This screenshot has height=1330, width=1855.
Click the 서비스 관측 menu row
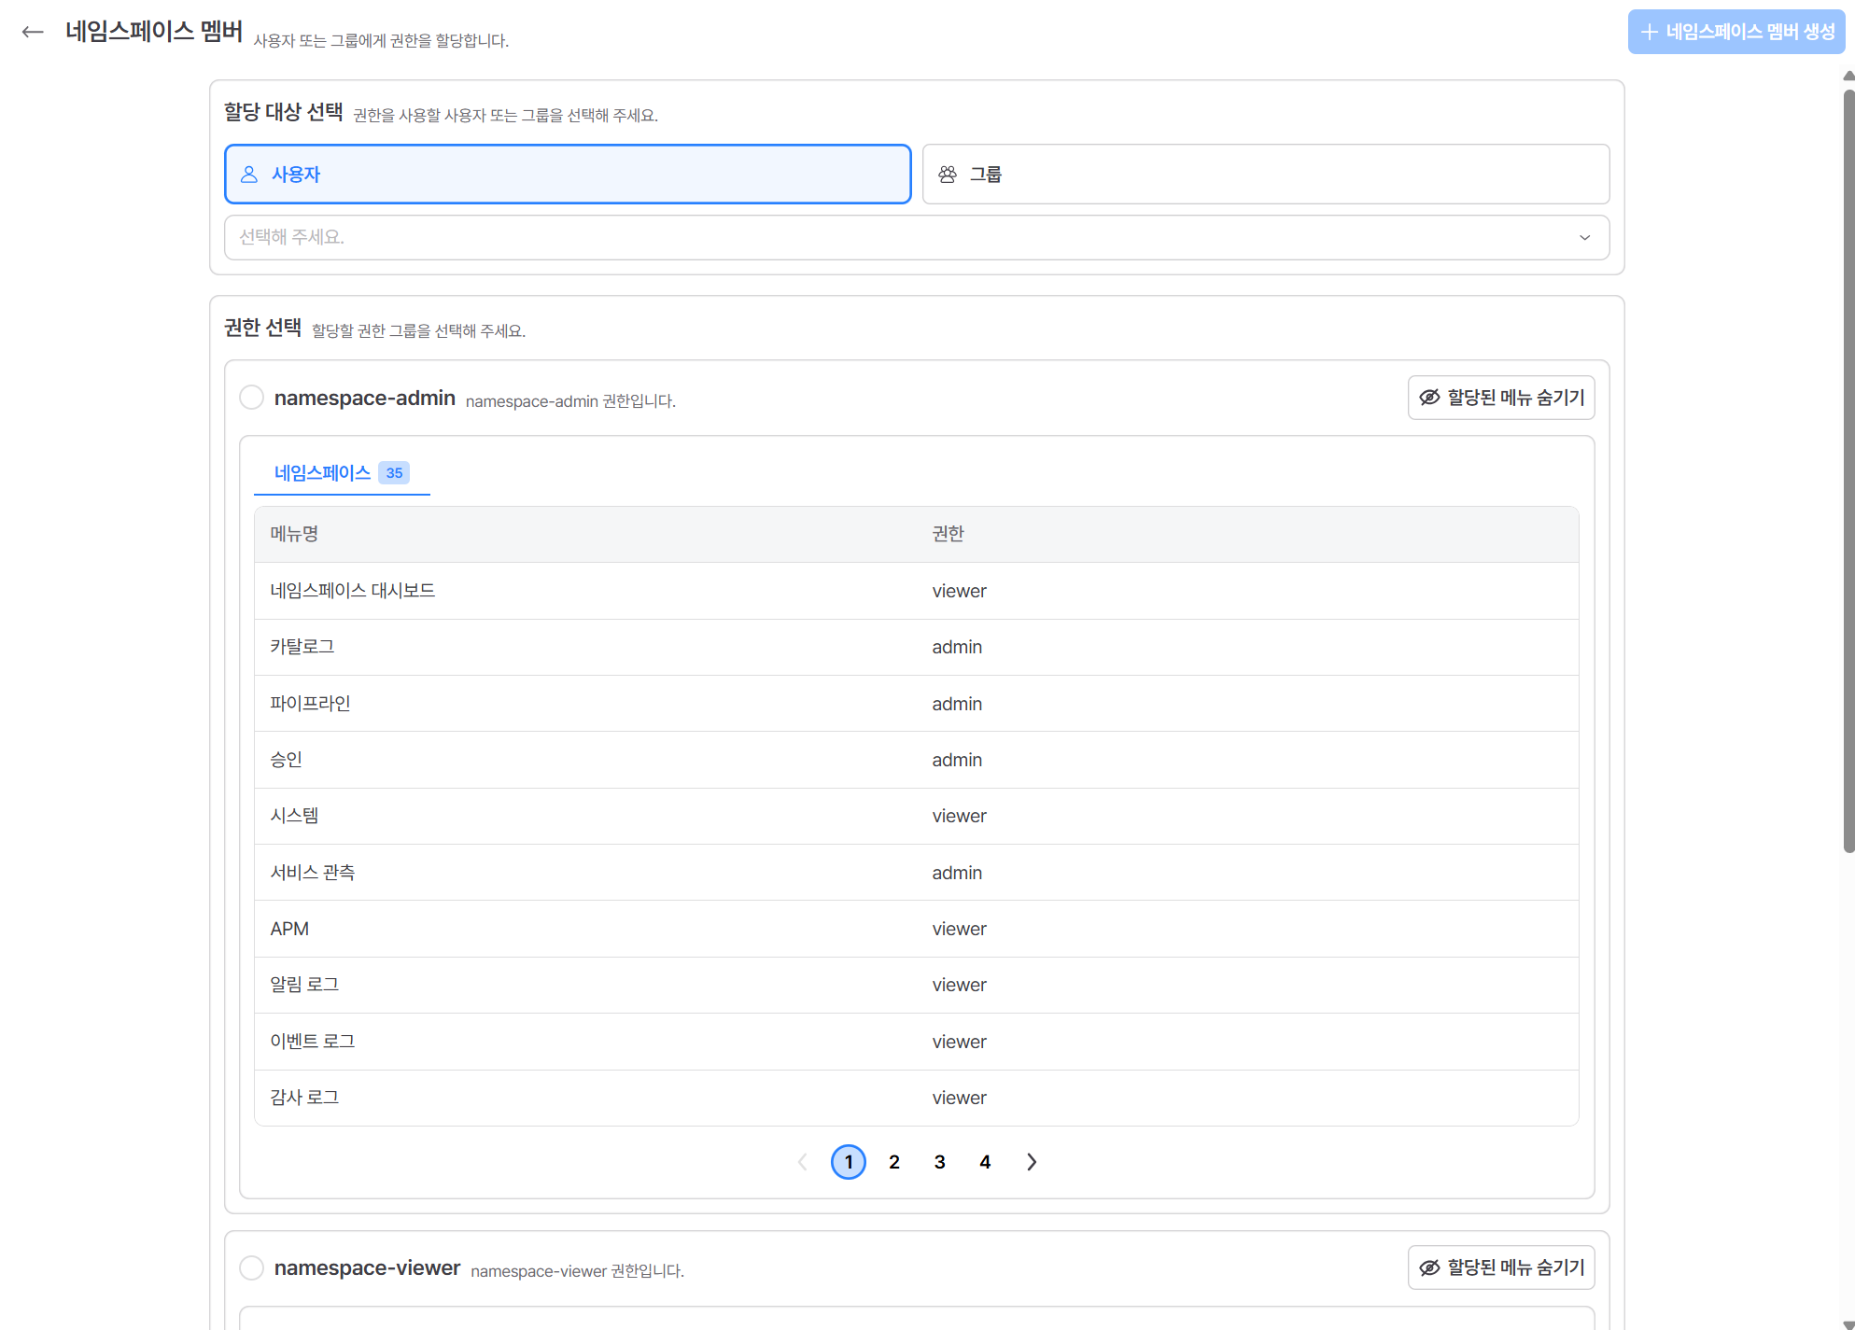click(x=917, y=873)
